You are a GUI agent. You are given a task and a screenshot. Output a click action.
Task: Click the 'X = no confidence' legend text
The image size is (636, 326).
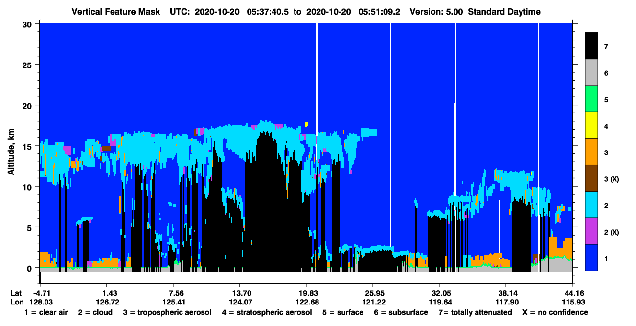[x=555, y=312]
